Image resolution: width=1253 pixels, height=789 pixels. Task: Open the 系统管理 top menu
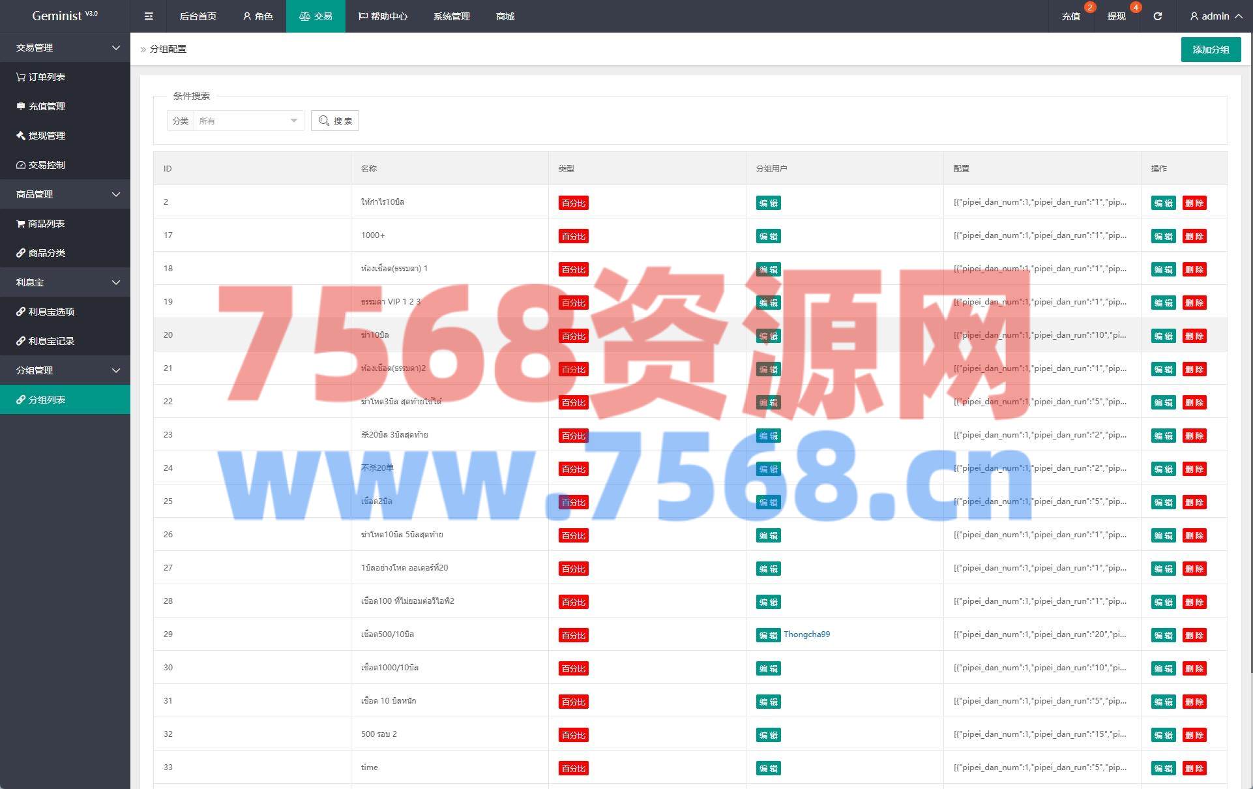451,16
